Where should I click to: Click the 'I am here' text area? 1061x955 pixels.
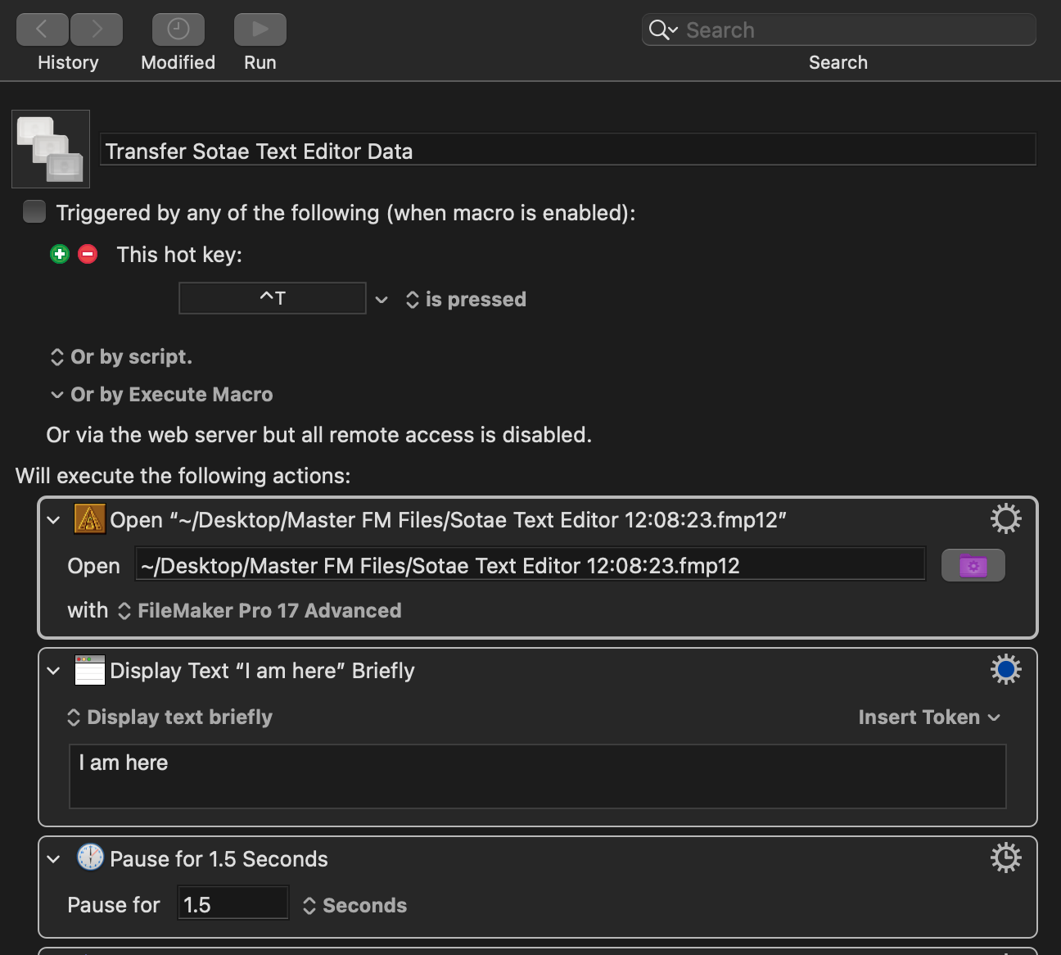pyautogui.click(x=538, y=776)
